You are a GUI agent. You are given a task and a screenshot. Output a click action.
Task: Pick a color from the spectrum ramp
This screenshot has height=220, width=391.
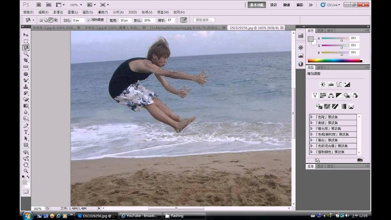(335, 61)
